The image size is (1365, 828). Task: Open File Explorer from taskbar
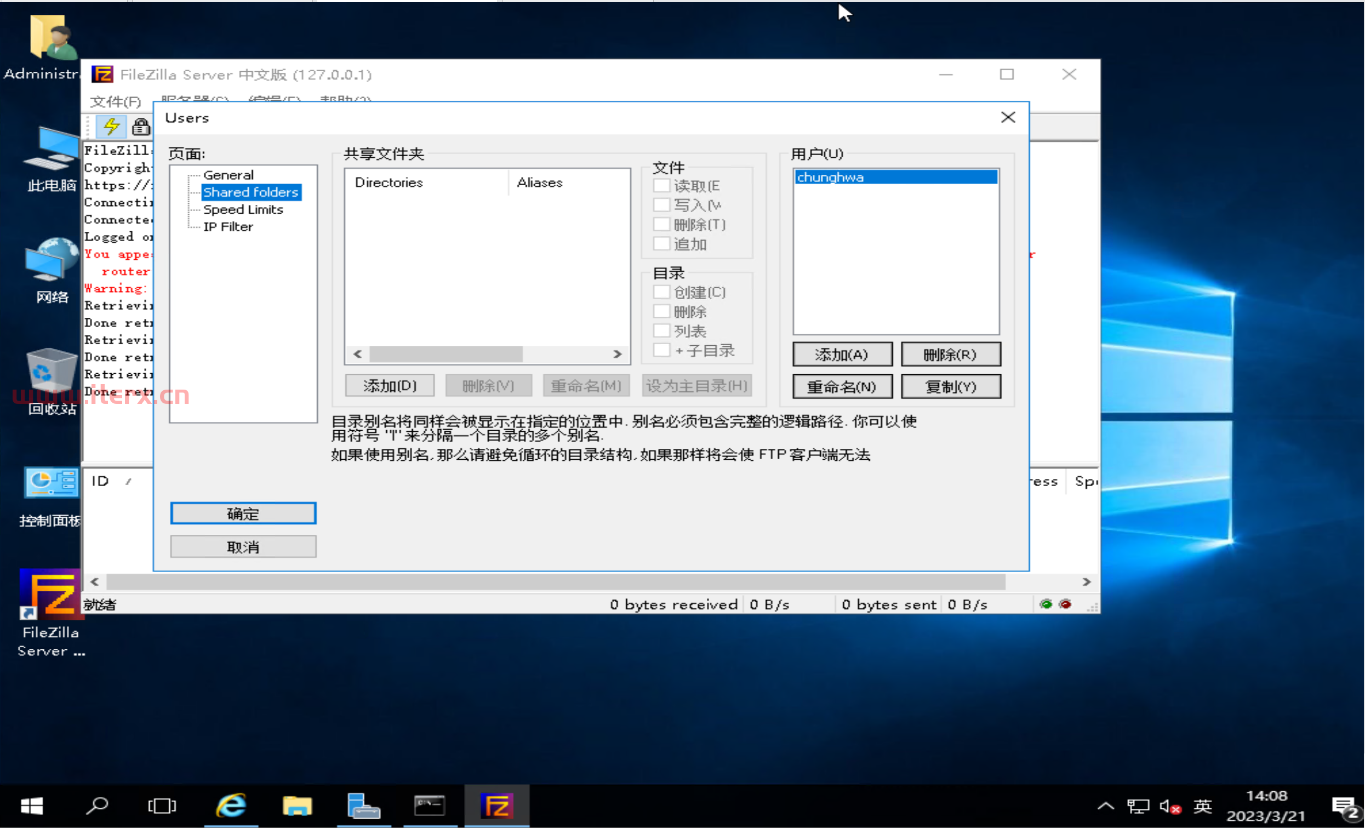tap(298, 806)
